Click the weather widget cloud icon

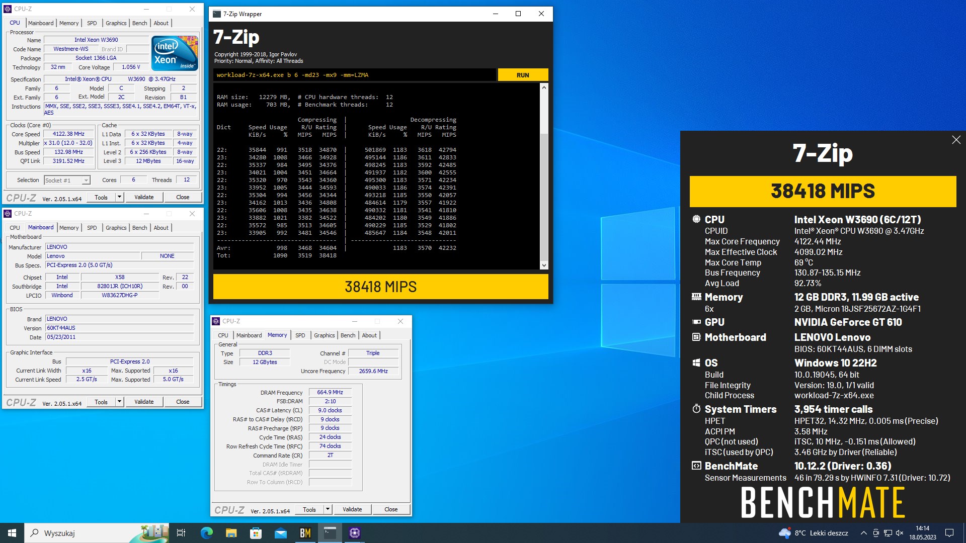pos(784,533)
